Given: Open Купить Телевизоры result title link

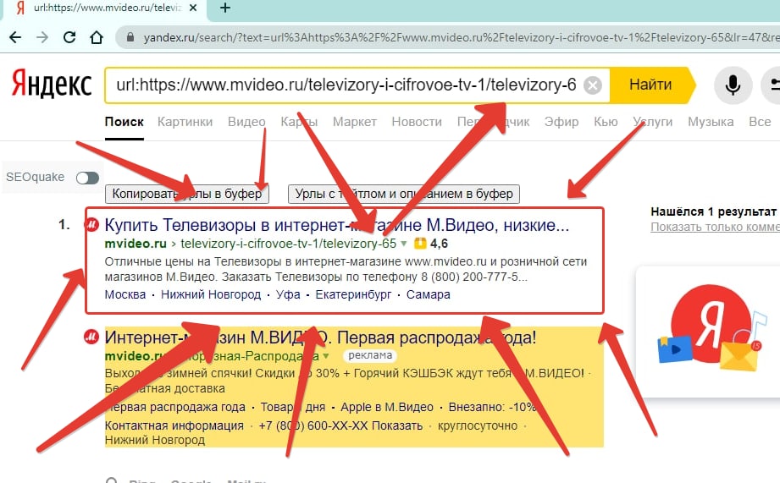Looking at the screenshot, I should pos(337,226).
